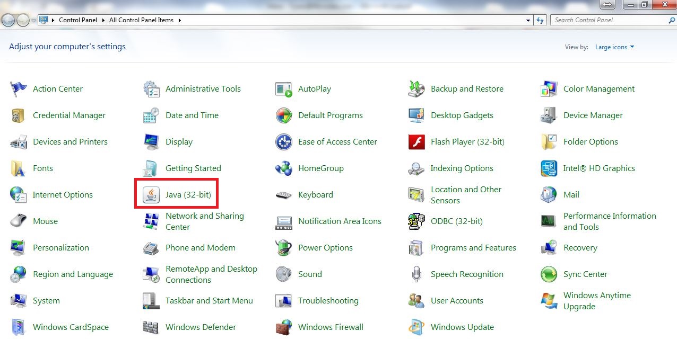
Task: Open User Accounts settings
Action: coord(457,301)
